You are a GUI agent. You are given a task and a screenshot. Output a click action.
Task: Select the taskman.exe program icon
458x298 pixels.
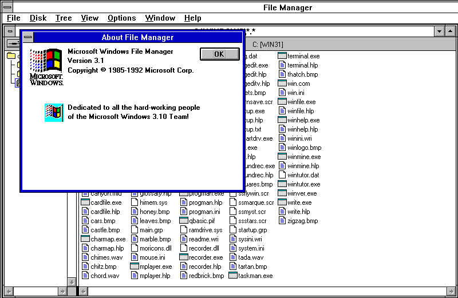pyautogui.click(x=233, y=276)
